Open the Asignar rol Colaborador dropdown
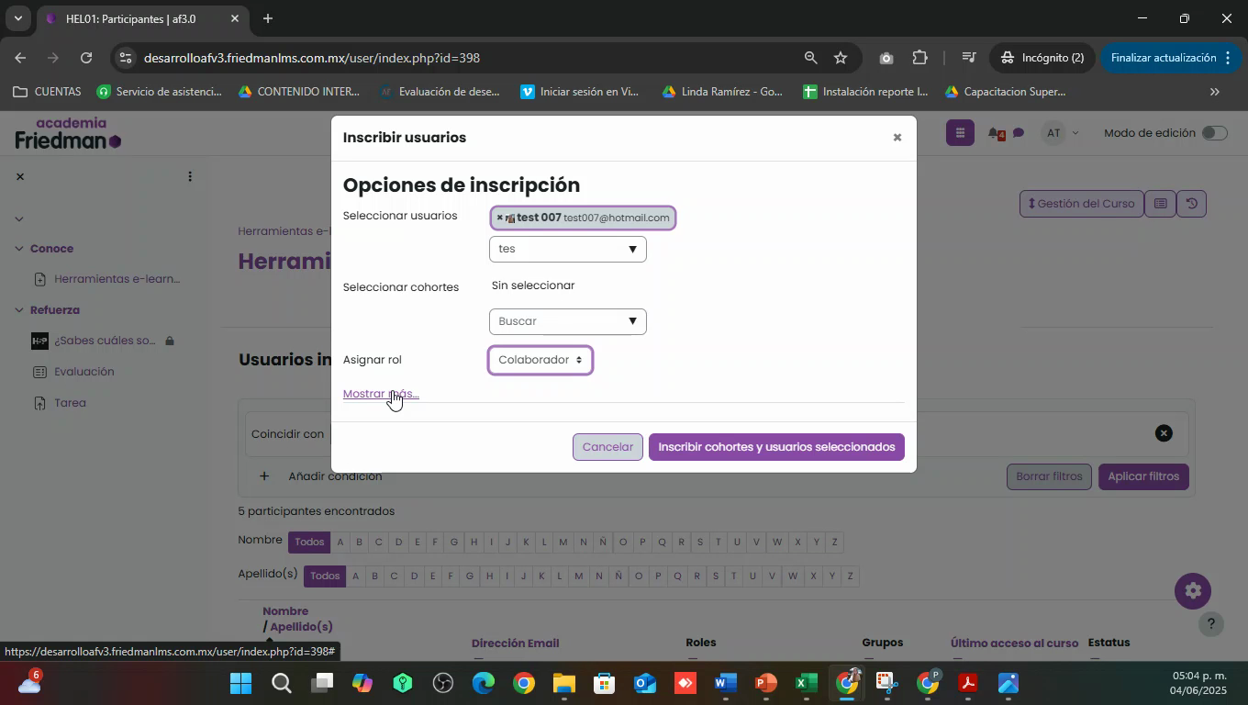 [x=540, y=360]
